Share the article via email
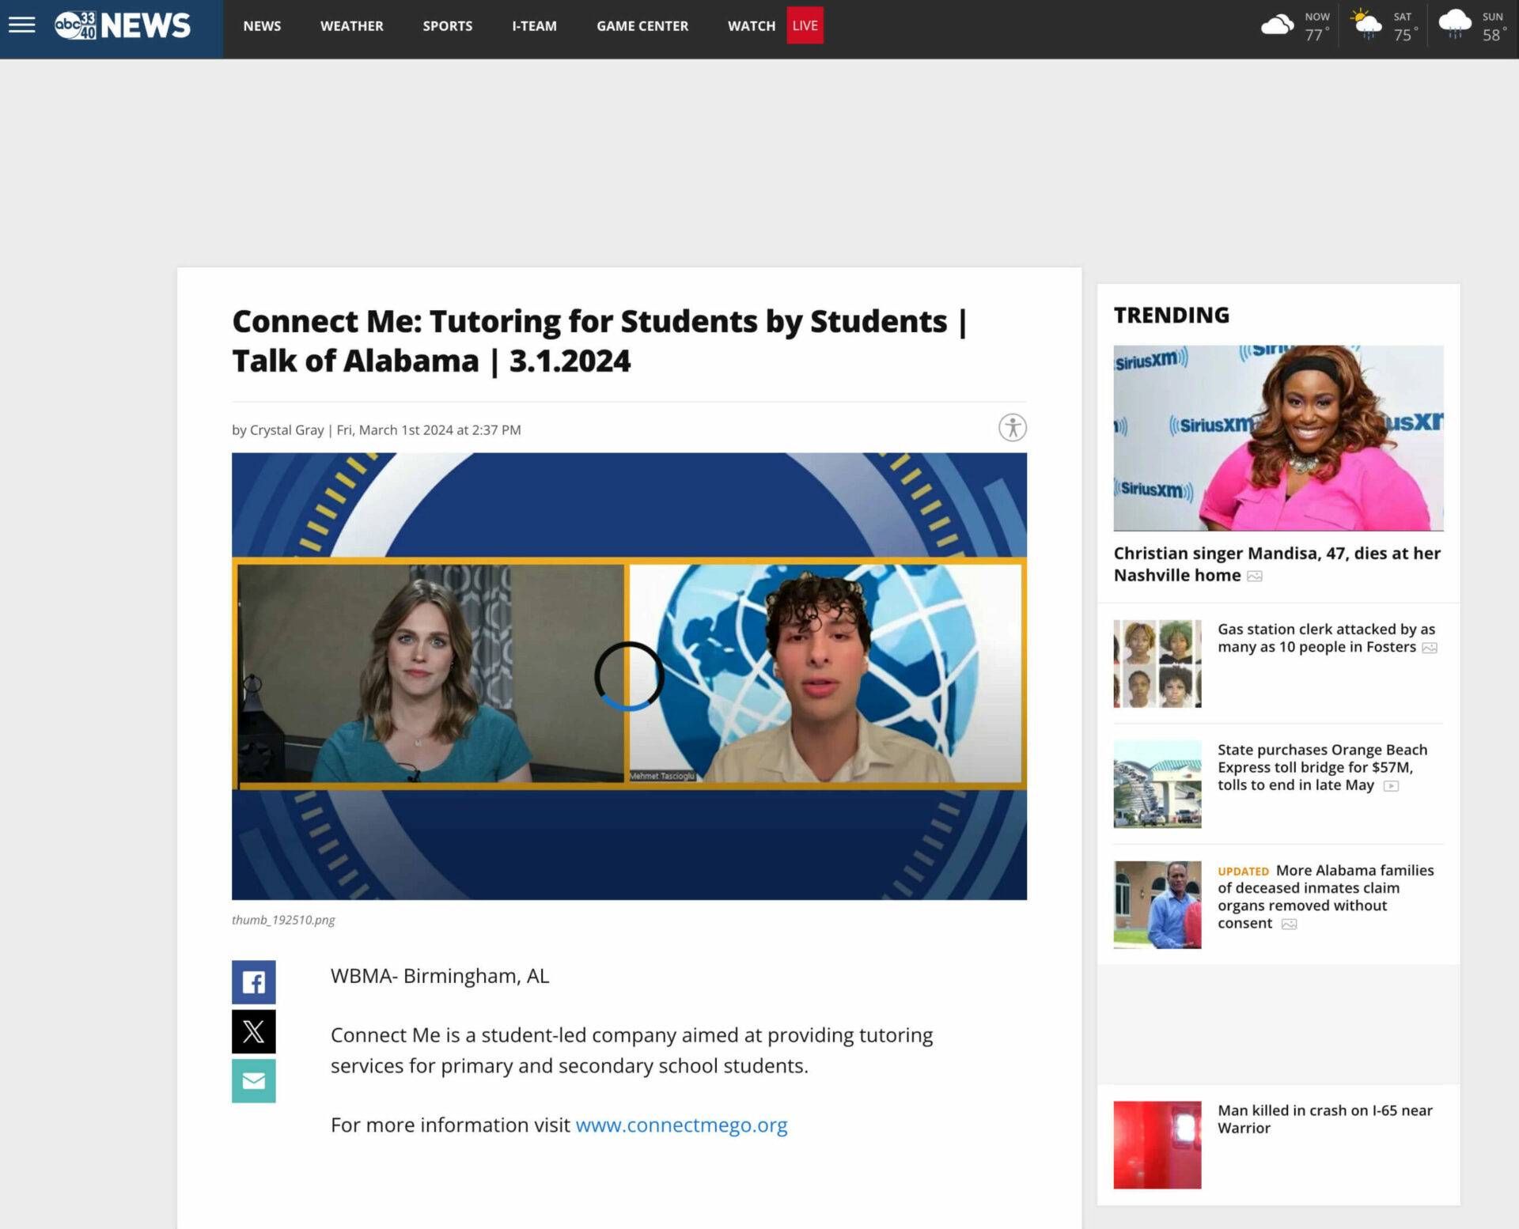 [253, 1080]
